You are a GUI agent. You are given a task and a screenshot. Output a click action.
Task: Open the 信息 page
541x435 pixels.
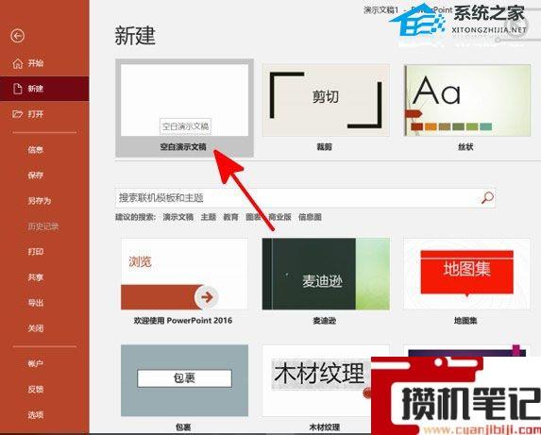click(x=36, y=150)
